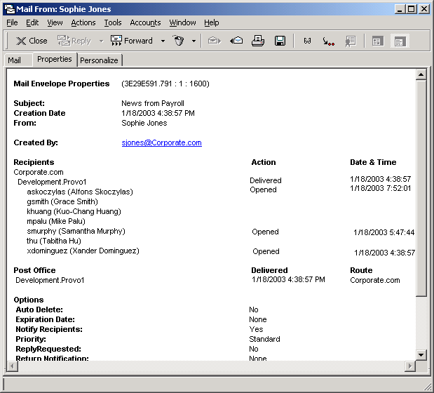Click Development.Provo1 under Recipients
Viewport: 434px width, 393px height.
coord(52,182)
